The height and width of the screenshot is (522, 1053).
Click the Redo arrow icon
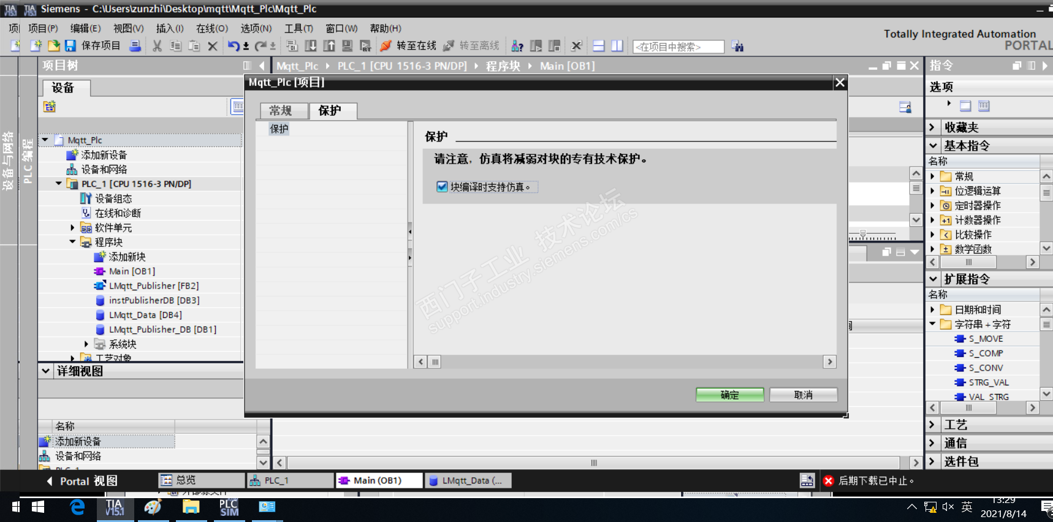[260, 46]
